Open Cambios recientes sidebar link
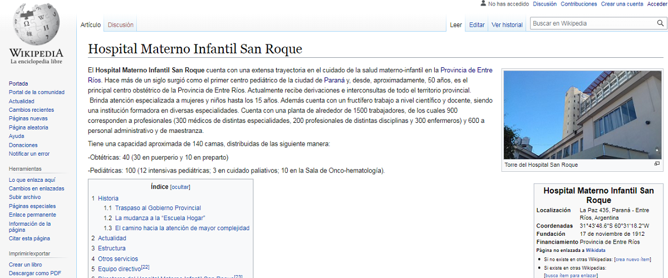 31,110
